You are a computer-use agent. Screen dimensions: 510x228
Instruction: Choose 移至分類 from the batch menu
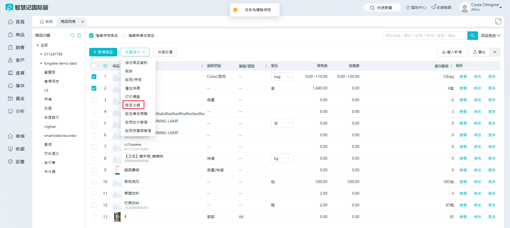(x=133, y=105)
